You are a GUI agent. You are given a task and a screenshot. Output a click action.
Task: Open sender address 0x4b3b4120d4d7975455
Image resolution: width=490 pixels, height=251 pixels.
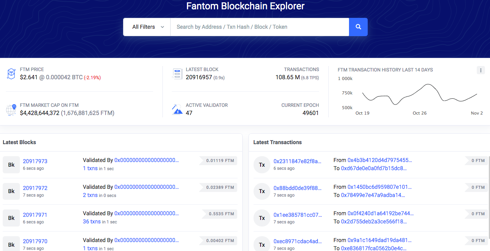pyautogui.click(x=379, y=160)
